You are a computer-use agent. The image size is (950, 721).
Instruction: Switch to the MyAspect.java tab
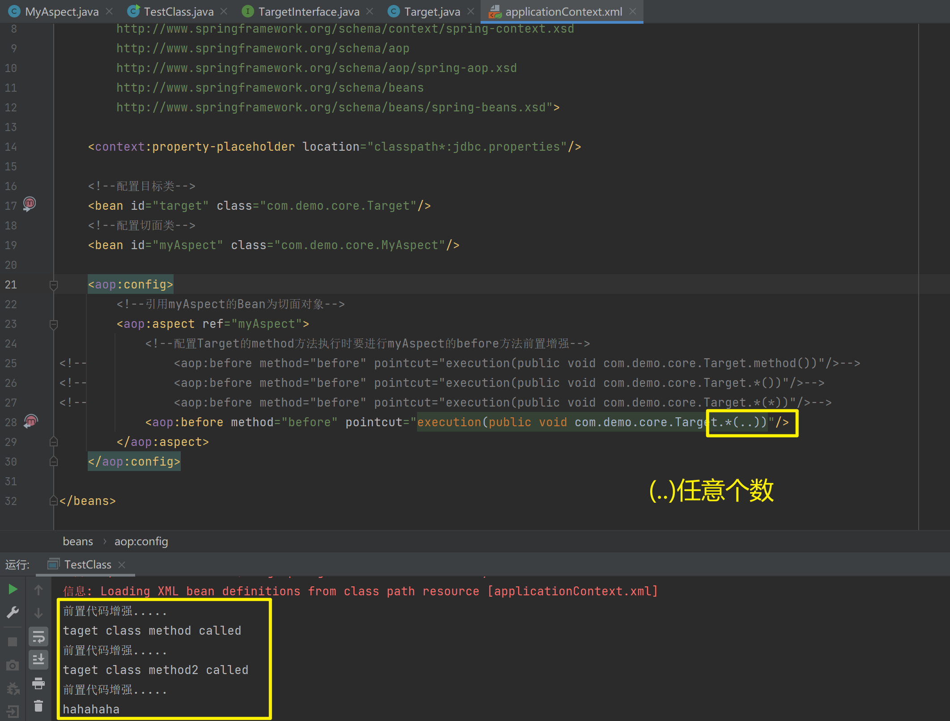(61, 12)
